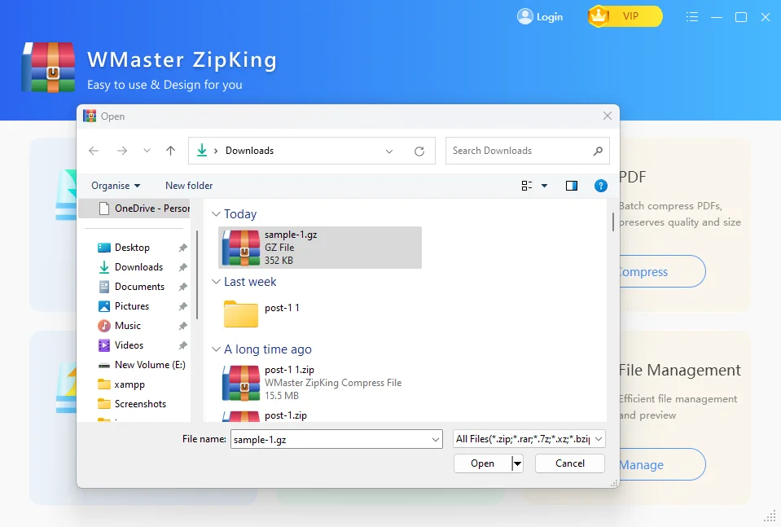Click the Downloads pin icon in sidebar

coord(182,267)
